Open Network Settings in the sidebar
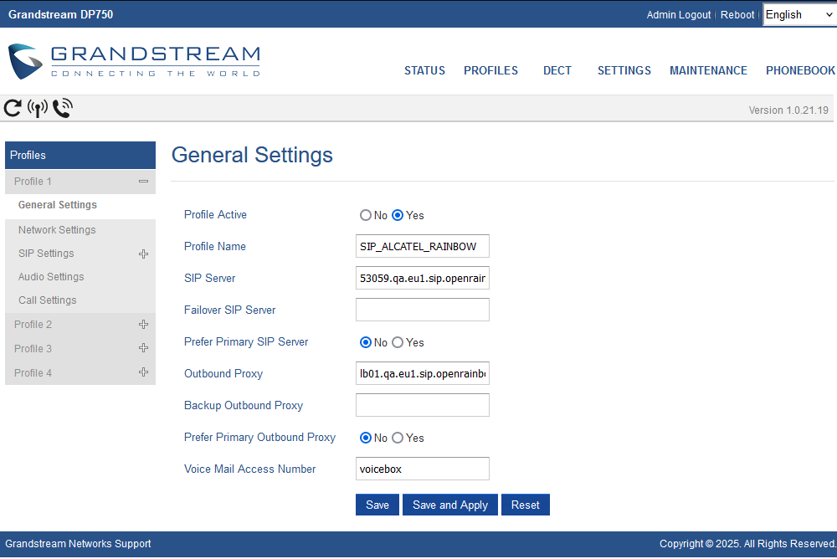 coord(57,230)
